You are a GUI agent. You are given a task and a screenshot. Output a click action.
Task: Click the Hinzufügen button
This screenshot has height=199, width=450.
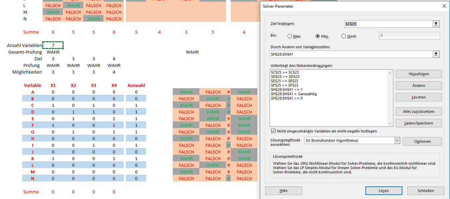[419, 74]
